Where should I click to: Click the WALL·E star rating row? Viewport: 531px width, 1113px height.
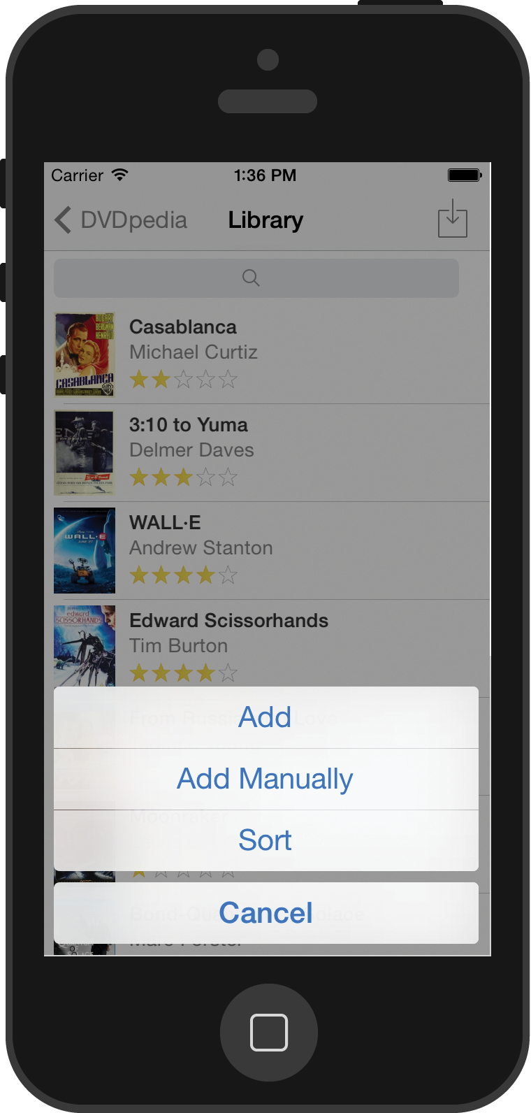tap(184, 575)
